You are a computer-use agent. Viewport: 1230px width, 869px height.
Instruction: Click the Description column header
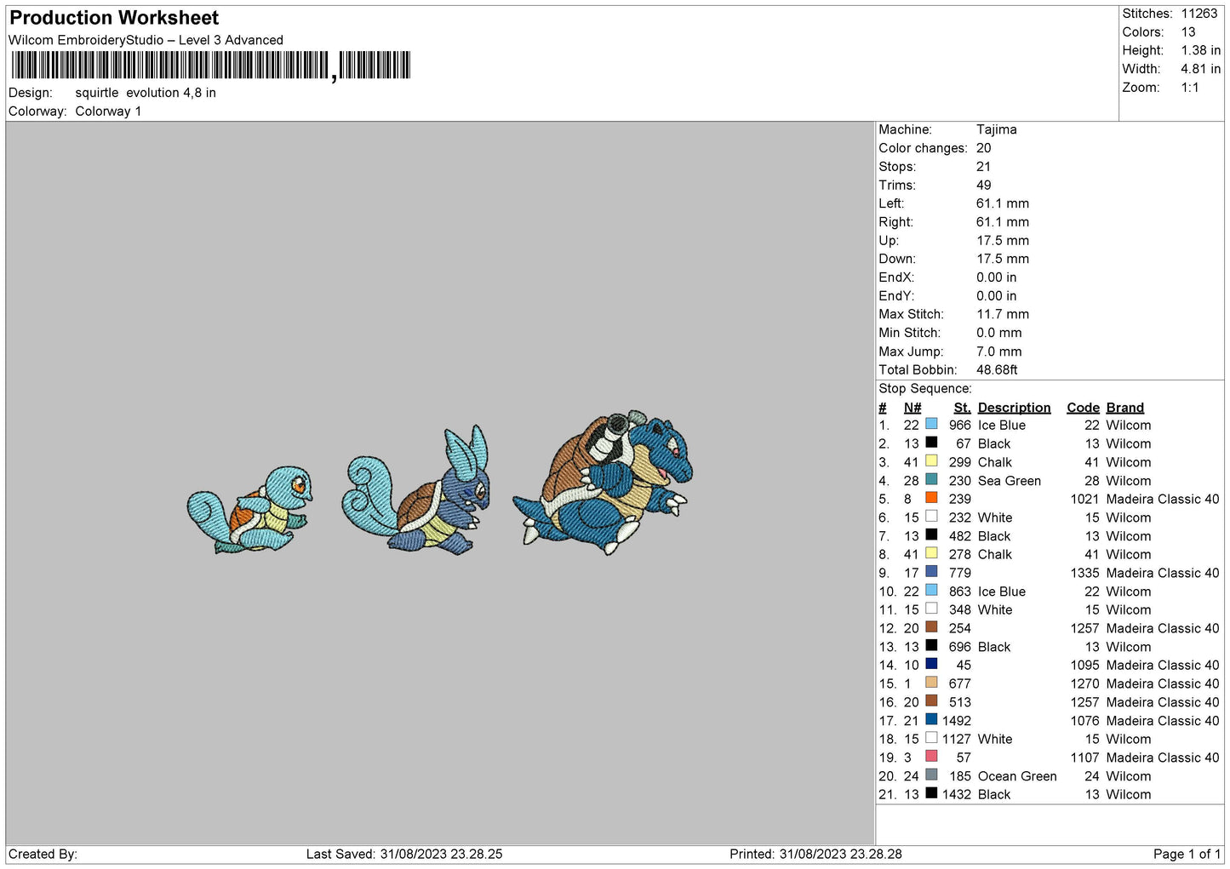click(x=1014, y=408)
